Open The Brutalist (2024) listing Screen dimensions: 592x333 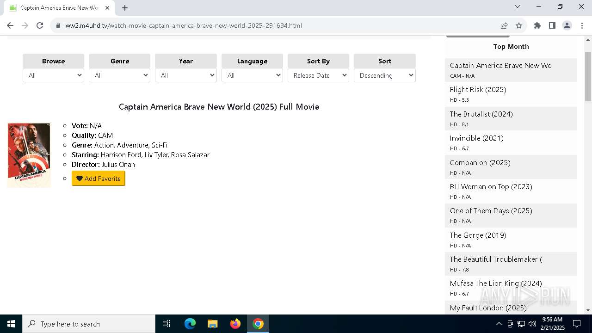pyautogui.click(x=511, y=118)
